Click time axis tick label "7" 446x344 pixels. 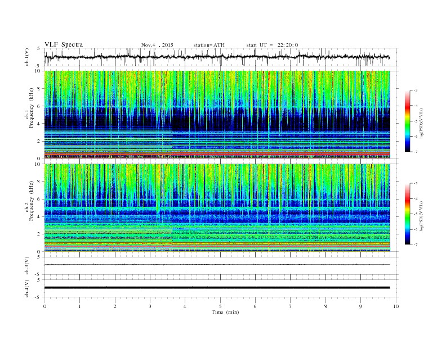(x=291, y=306)
